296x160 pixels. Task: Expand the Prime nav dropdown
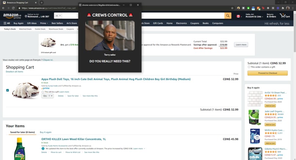point(44,23)
